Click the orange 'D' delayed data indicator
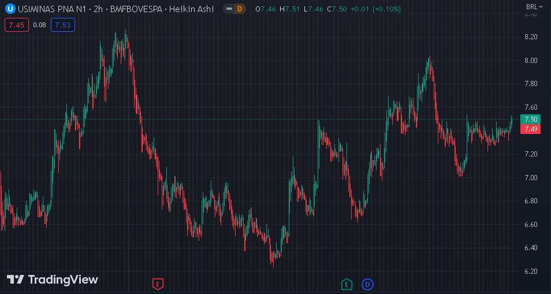551x294 pixels. [240, 9]
